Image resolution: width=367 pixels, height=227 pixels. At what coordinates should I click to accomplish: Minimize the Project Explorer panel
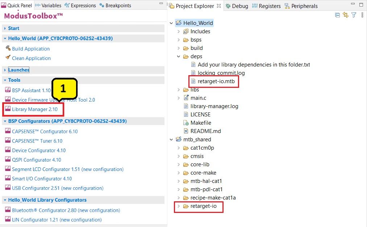353,4
